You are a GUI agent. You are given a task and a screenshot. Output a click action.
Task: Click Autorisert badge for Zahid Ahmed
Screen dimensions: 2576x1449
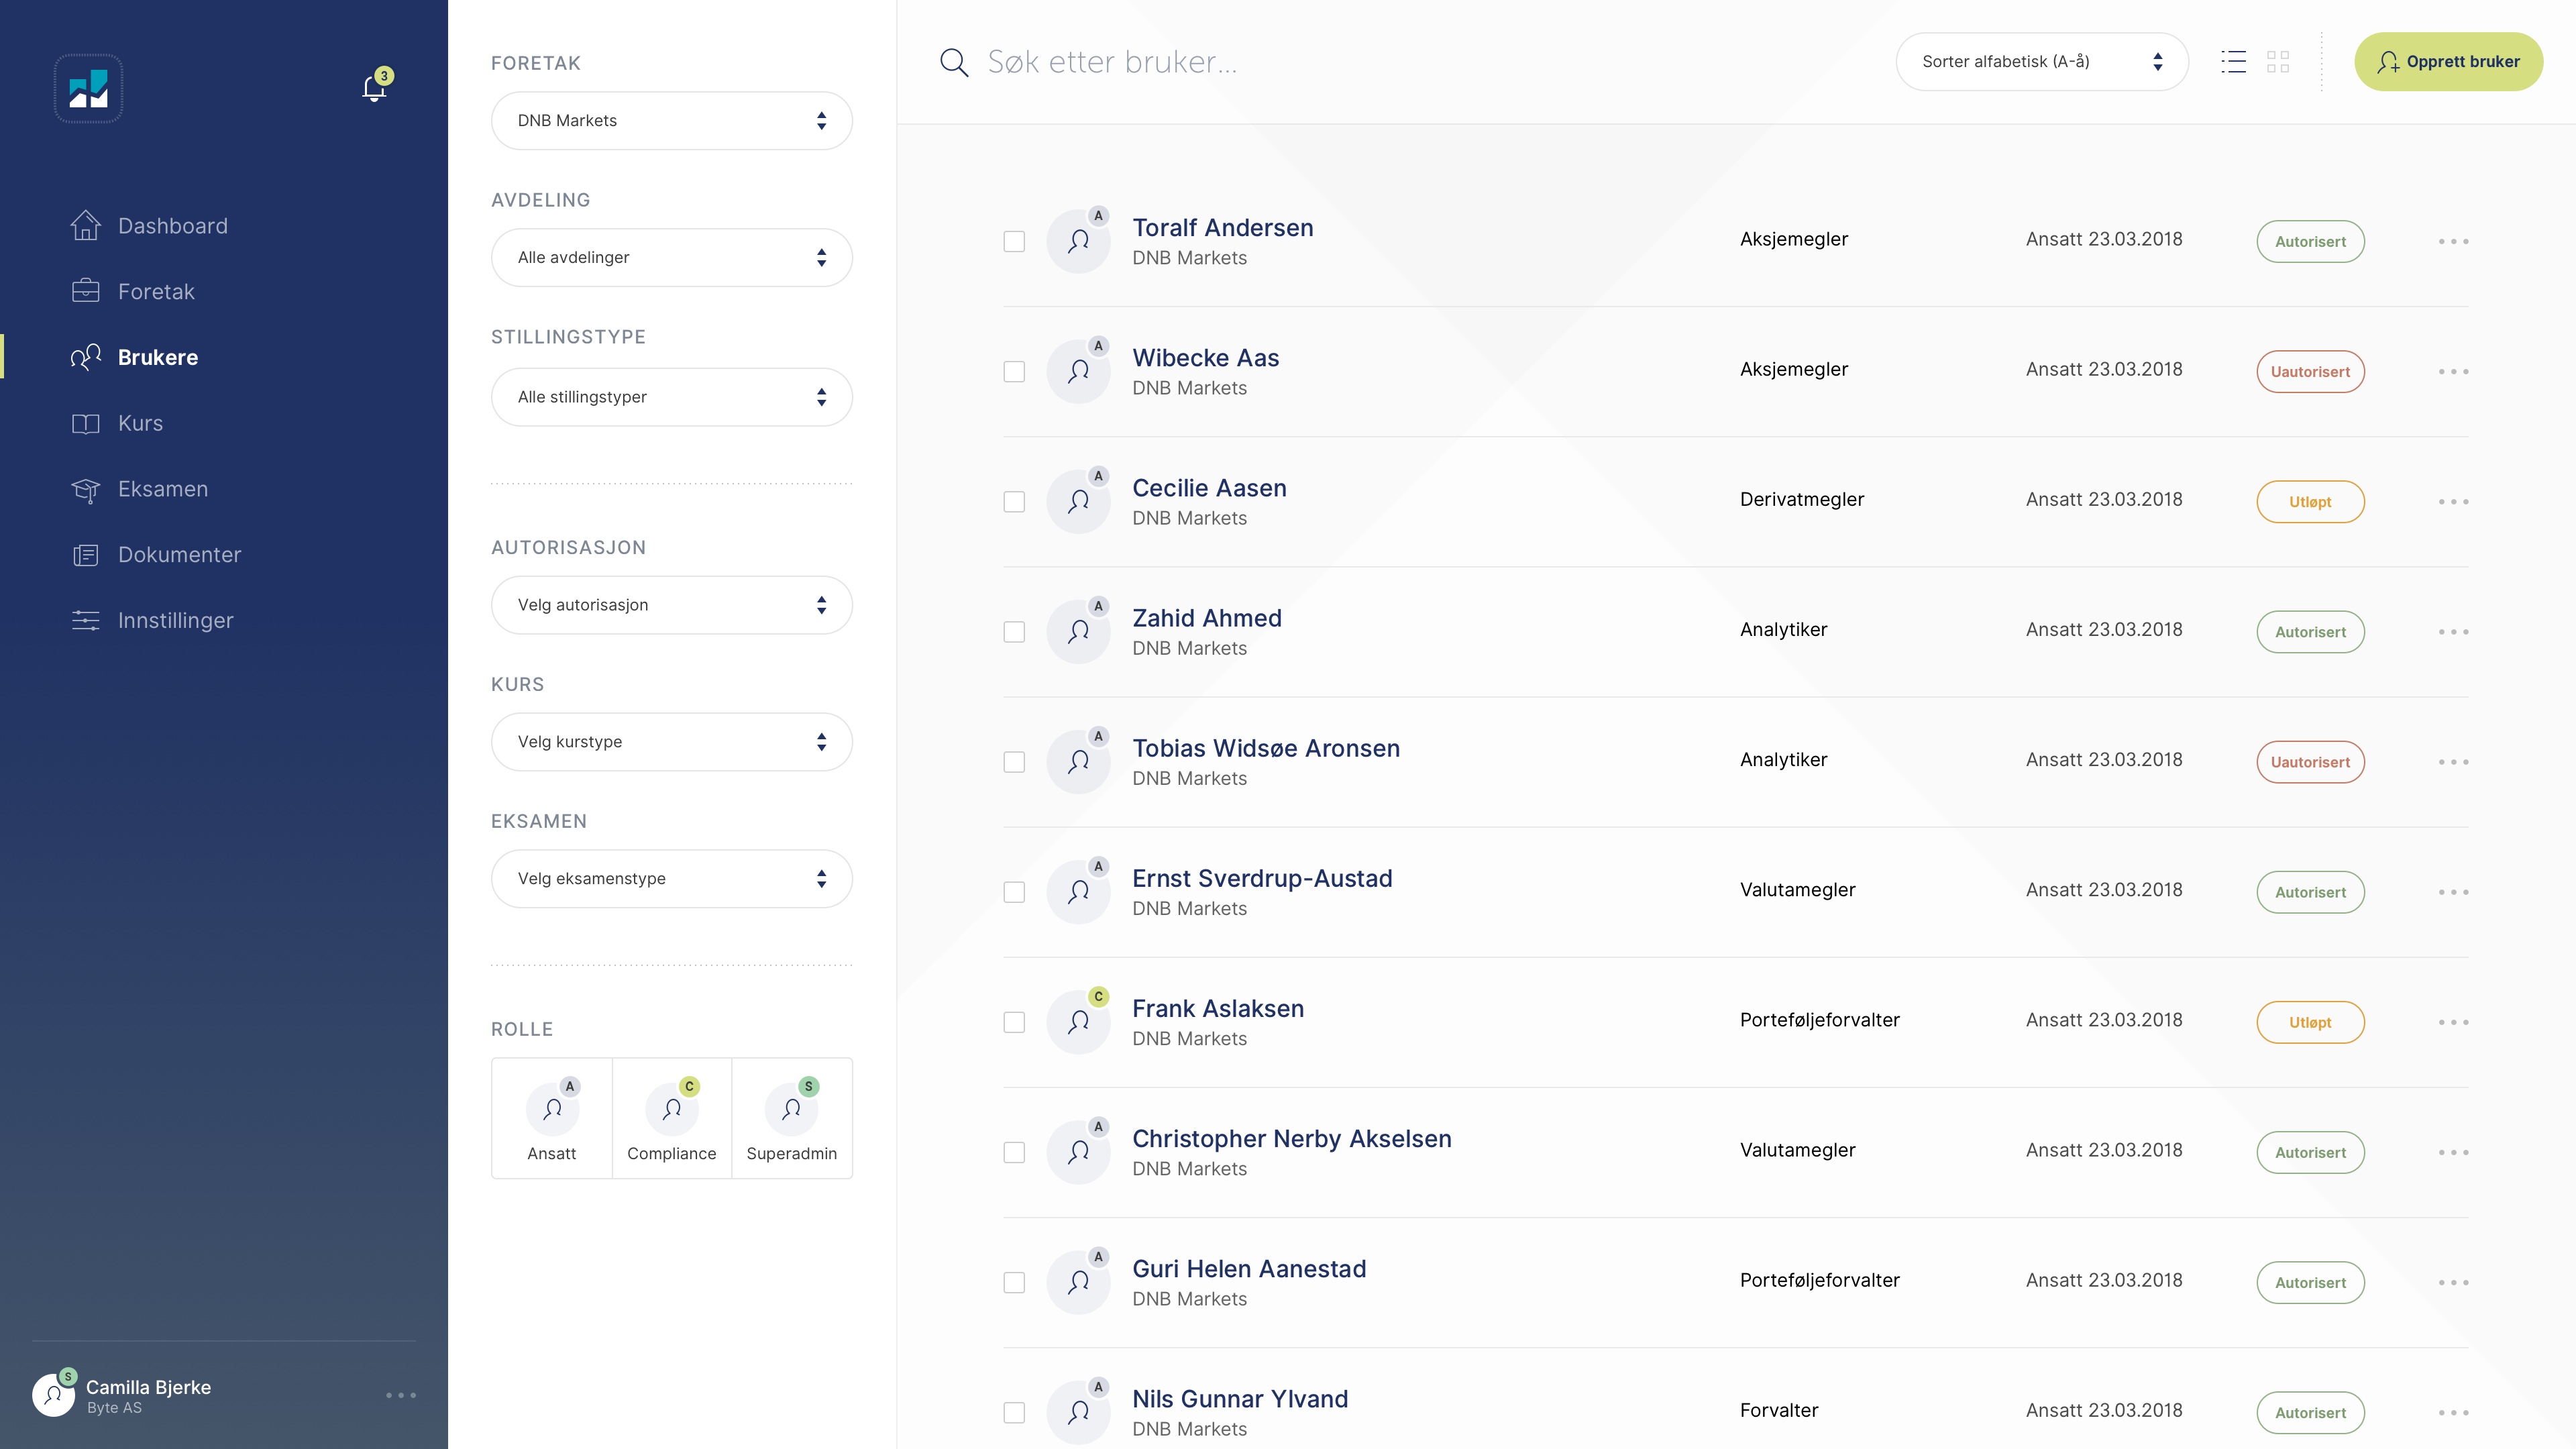pyautogui.click(x=2310, y=631)
